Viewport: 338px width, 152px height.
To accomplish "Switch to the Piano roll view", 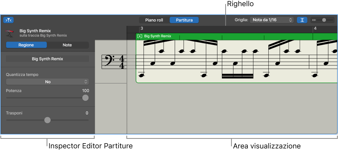I will click(154, 20).
